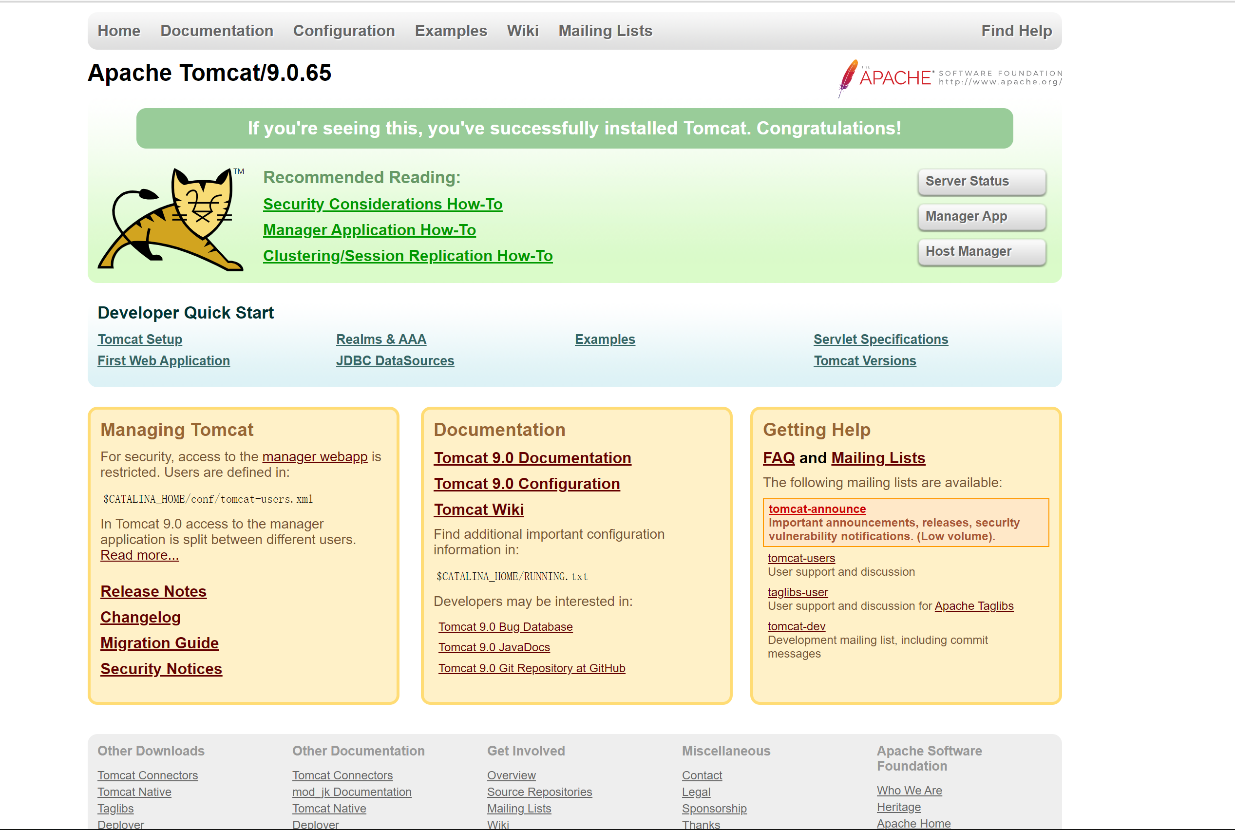Open Source Repositories link

(x=539, y=792)
